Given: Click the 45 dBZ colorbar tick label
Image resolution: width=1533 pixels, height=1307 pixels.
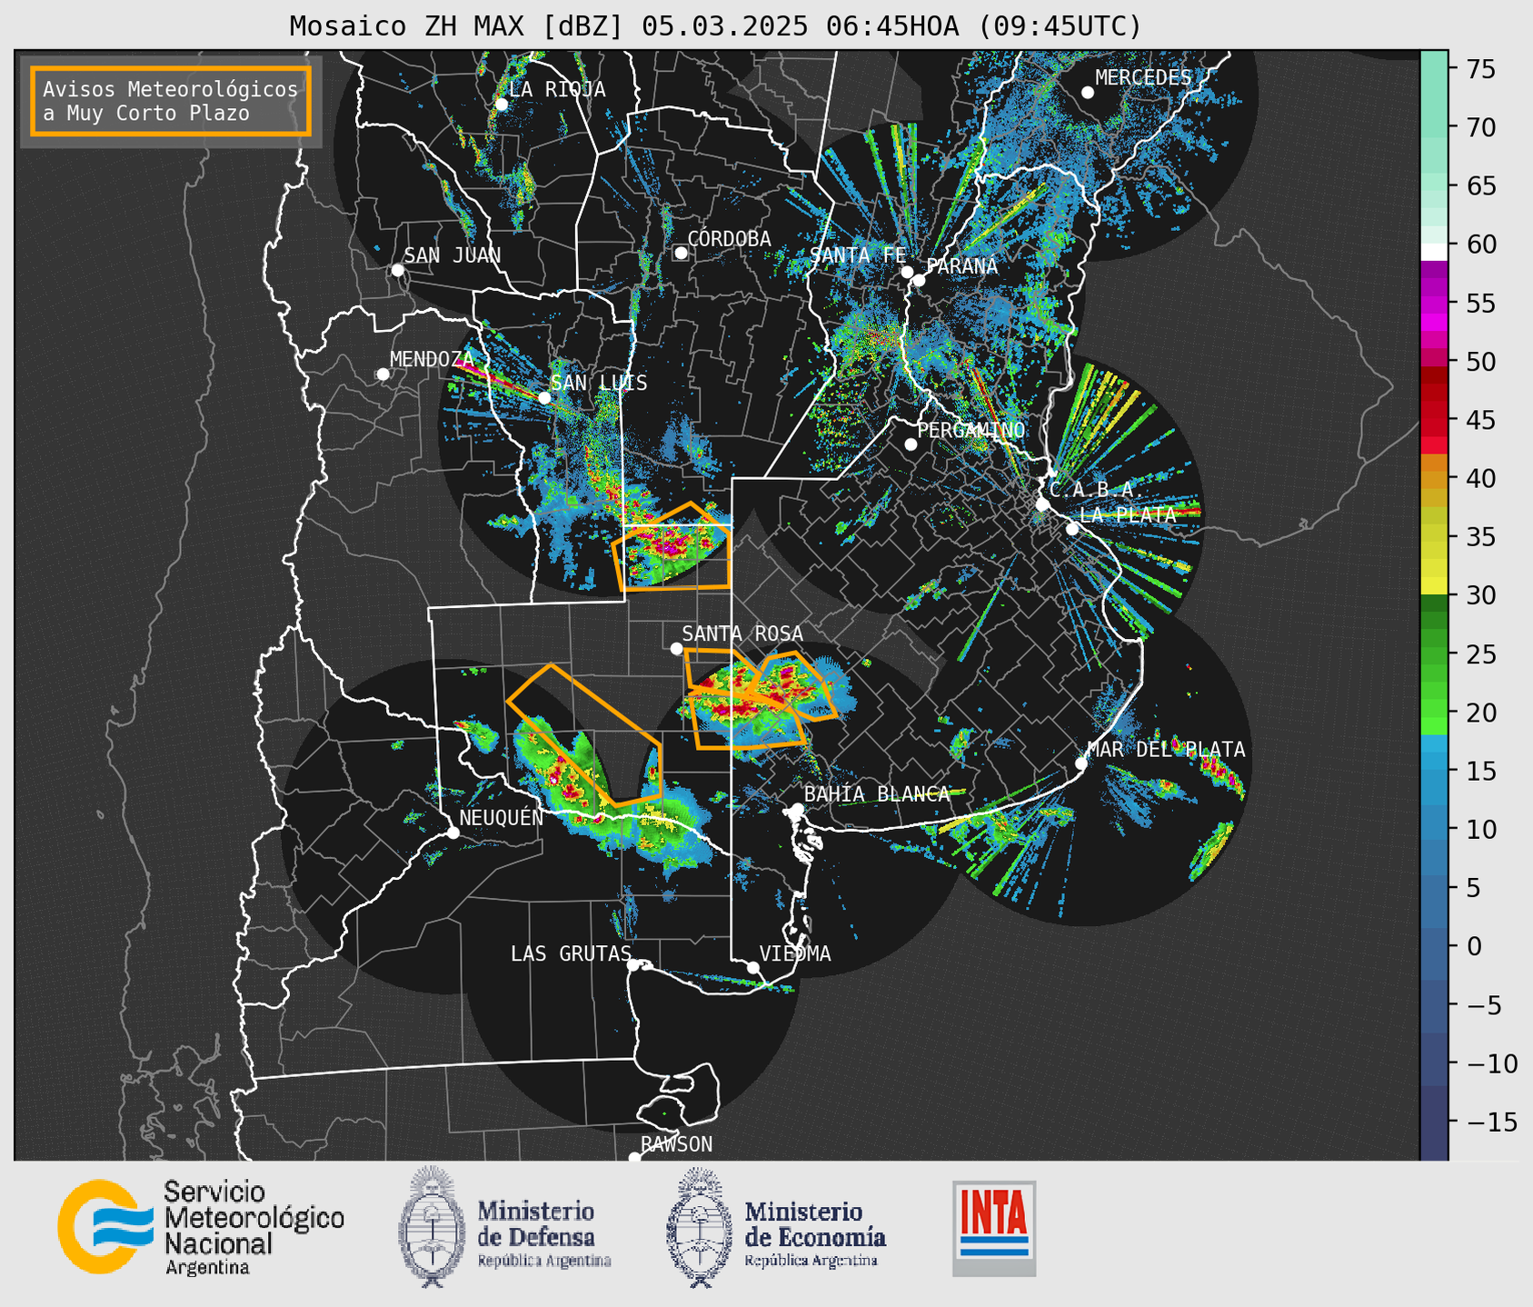Looking at the screenshot, I should pos(1480,420).
